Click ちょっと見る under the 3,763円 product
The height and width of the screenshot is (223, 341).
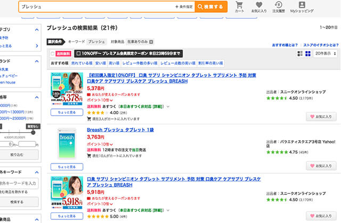[67, 167]
